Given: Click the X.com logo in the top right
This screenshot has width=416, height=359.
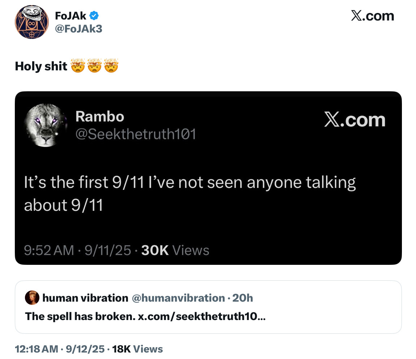Looking at the screenshot, I should tap(372, 16).
